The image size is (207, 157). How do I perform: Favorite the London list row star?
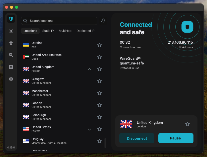coord(99,105)
